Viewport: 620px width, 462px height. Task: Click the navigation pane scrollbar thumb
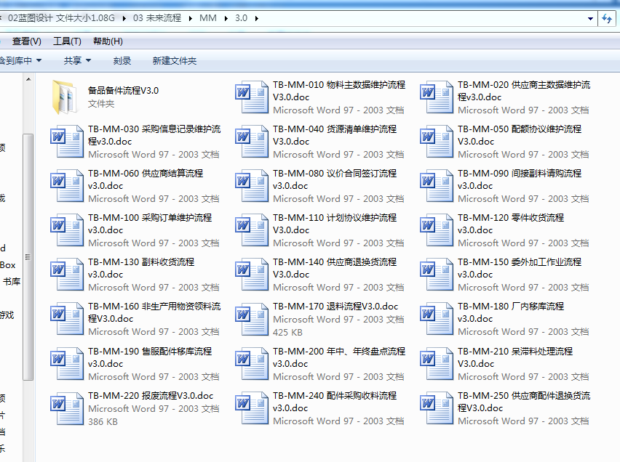(28, 257)
